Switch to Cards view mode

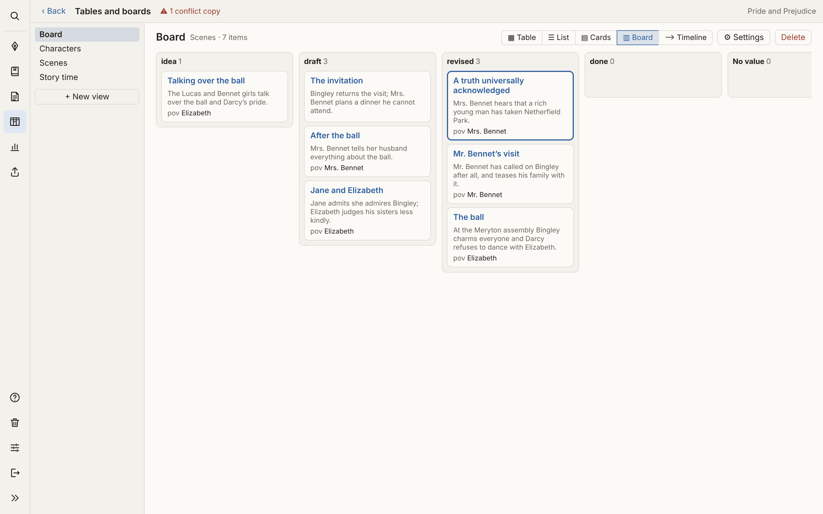596,37
